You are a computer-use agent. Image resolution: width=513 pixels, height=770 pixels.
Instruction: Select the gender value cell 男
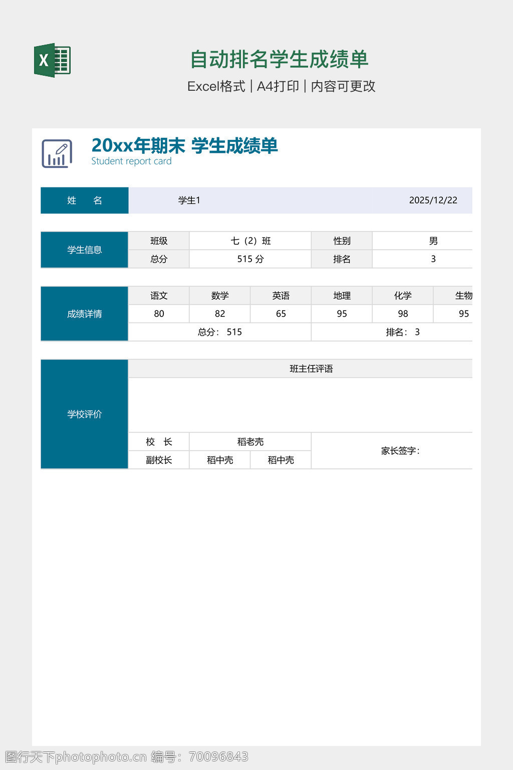click(x=433, y=241)
